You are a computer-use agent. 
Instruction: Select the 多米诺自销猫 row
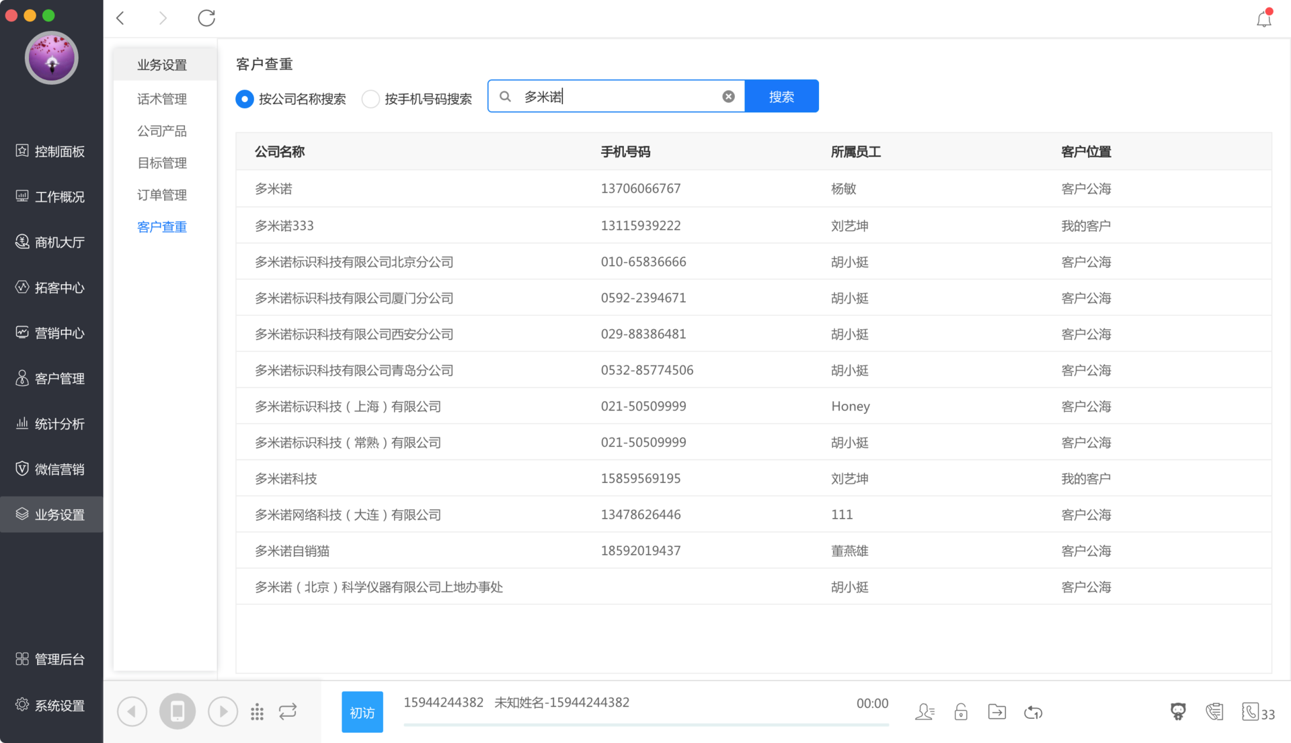753,552
